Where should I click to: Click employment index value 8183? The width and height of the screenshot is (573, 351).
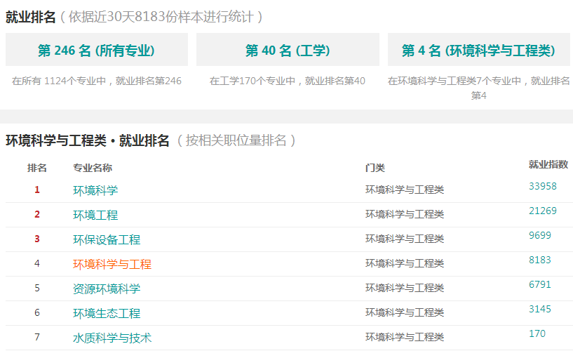point(540,260)
